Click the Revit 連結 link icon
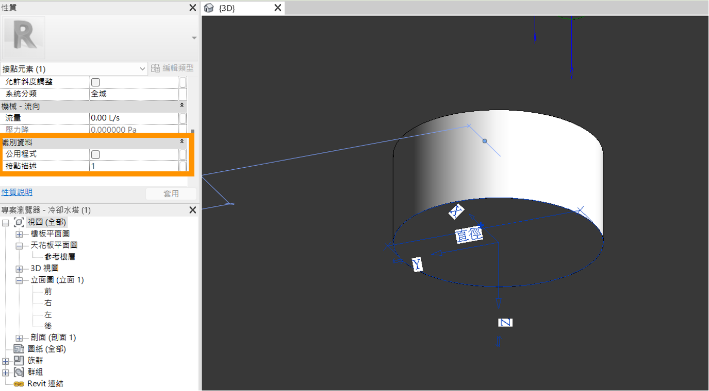Image resolution: width=709 pixels, height=391 pixels. pos(19,384)
